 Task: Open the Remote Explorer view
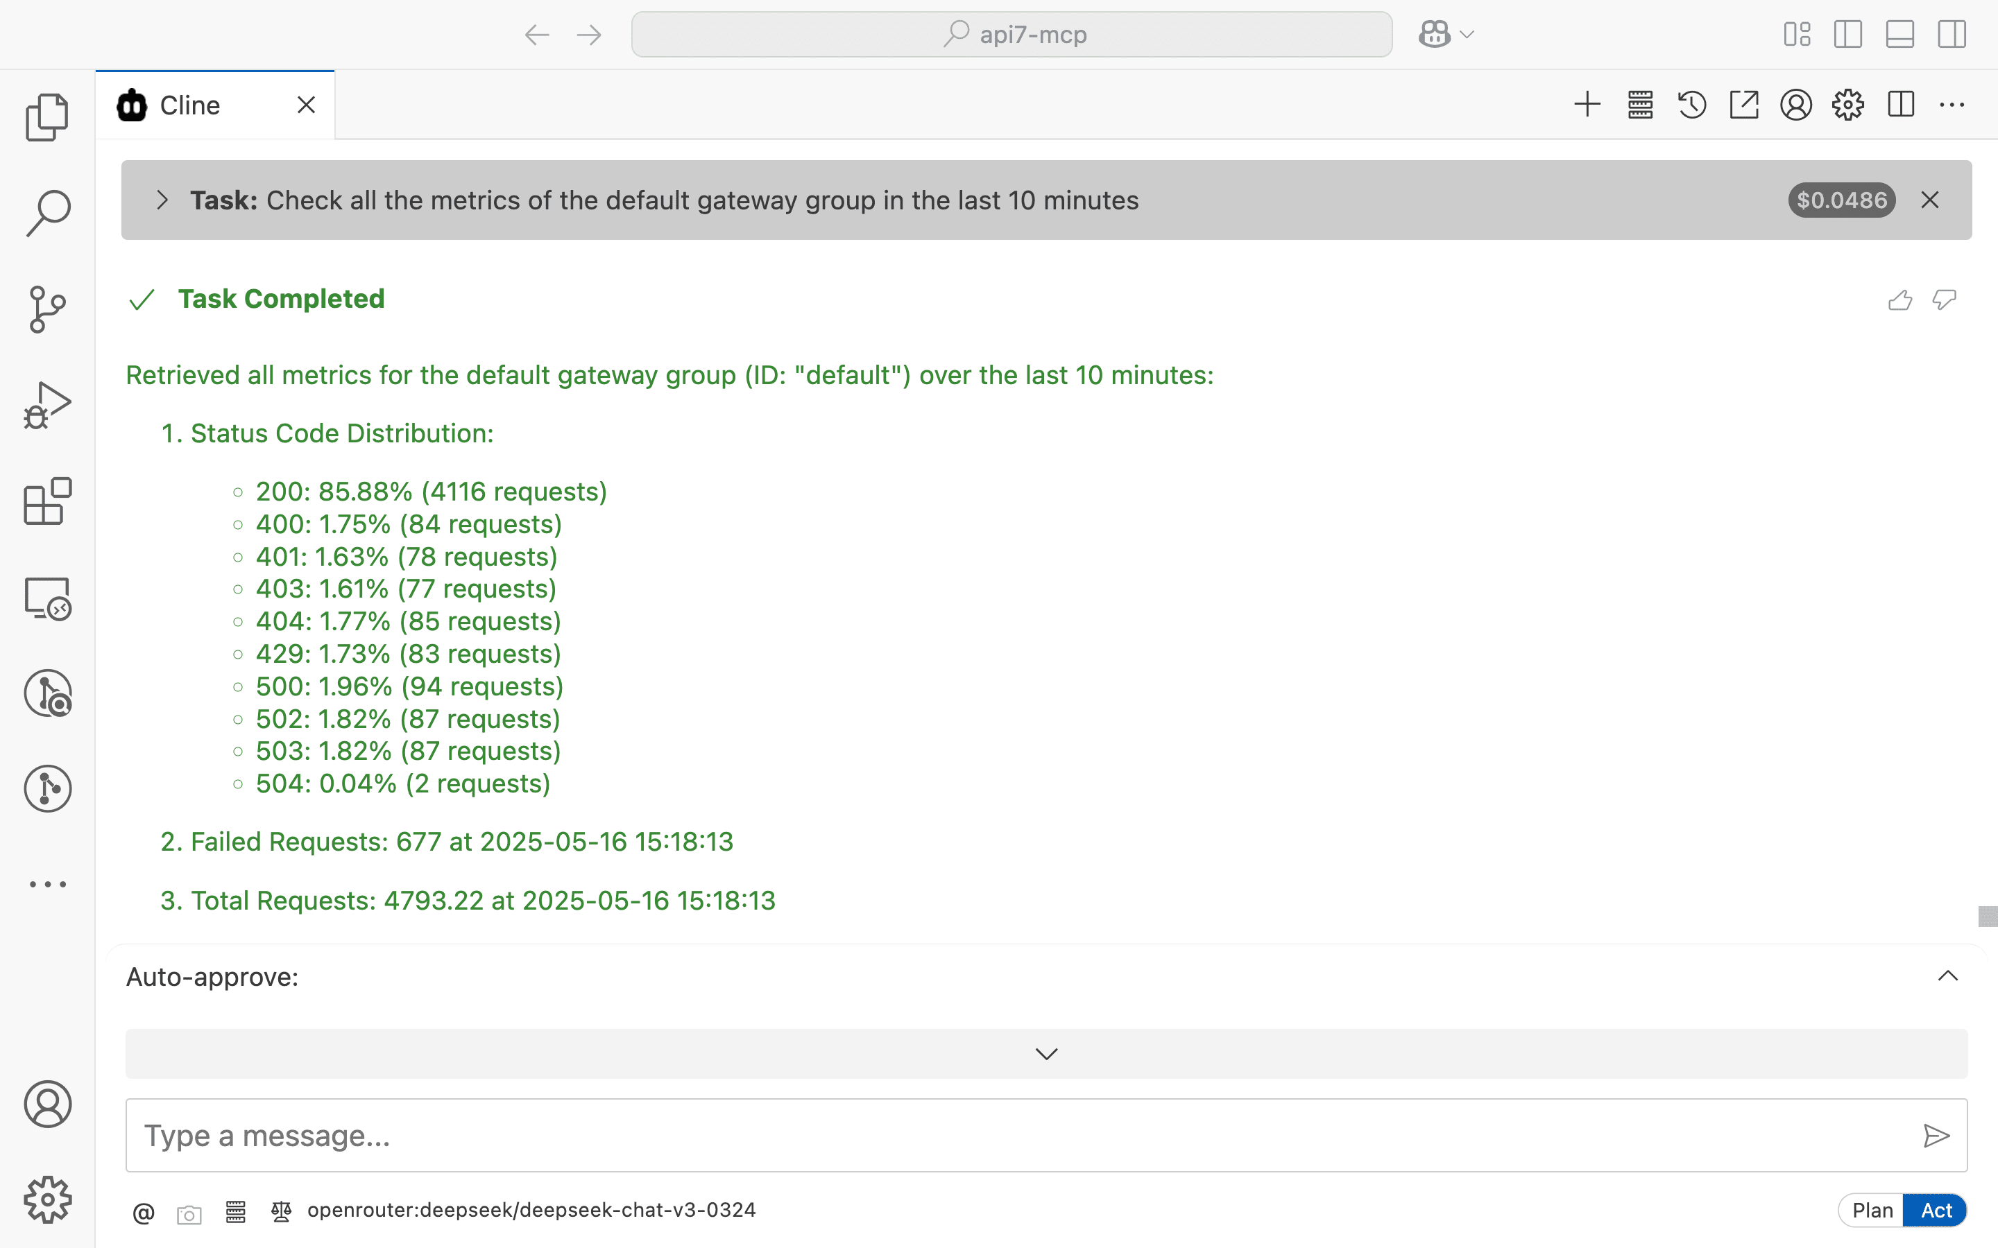47,598
